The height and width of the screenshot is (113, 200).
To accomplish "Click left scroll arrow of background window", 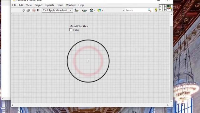I will (3, 98).
